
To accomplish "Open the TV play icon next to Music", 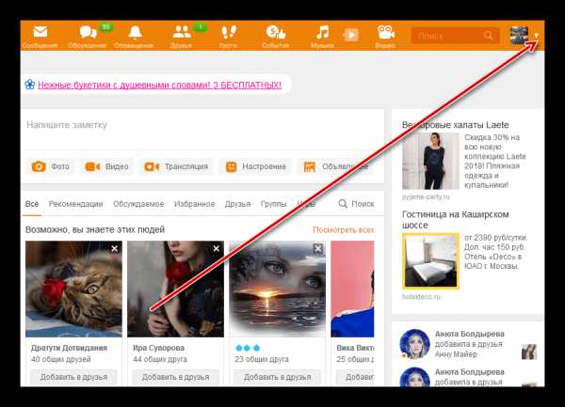I will [x=351, y=35].
